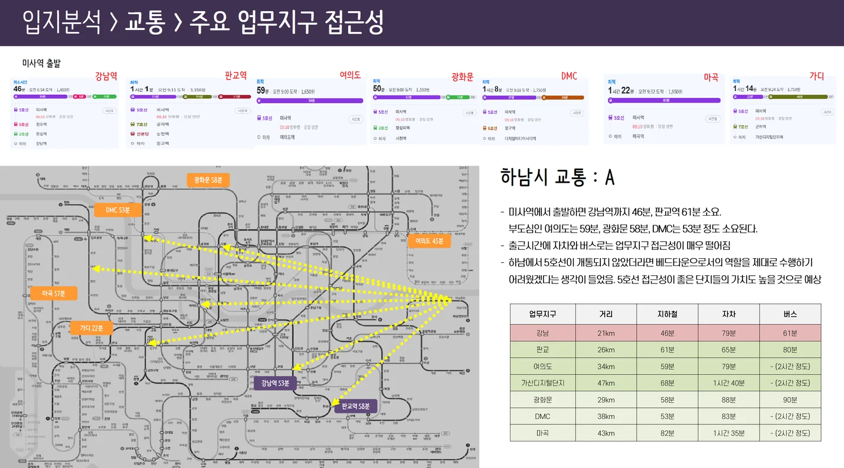This screenshot has height=468, width=844.
Task: Click 2호선 train icon in 강남역 route card
Action: pos(16,134)
